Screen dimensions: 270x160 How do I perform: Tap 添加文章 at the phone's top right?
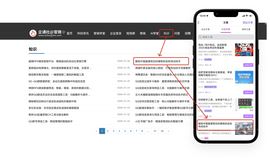pos(247,23)
